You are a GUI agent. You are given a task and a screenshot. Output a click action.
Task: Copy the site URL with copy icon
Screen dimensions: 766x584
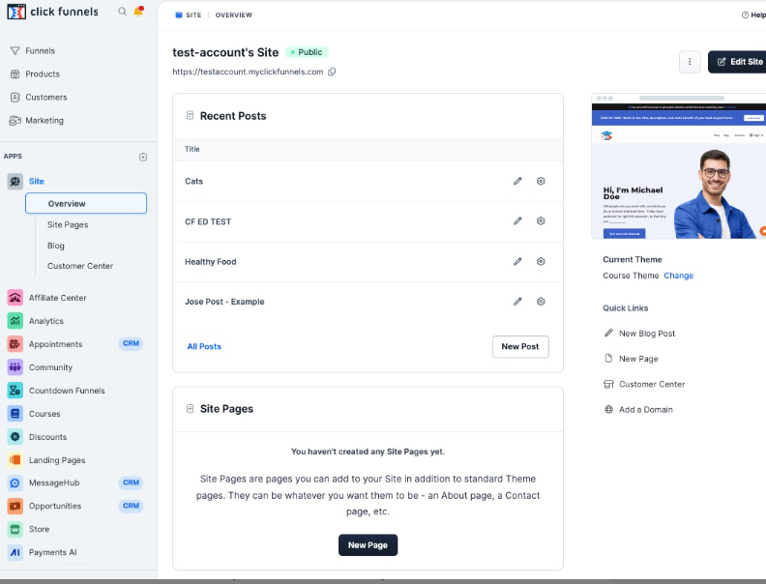(x=332, y=72)
